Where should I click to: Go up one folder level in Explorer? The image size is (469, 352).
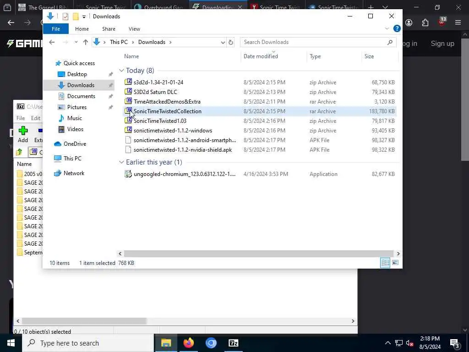pos(86,42)
